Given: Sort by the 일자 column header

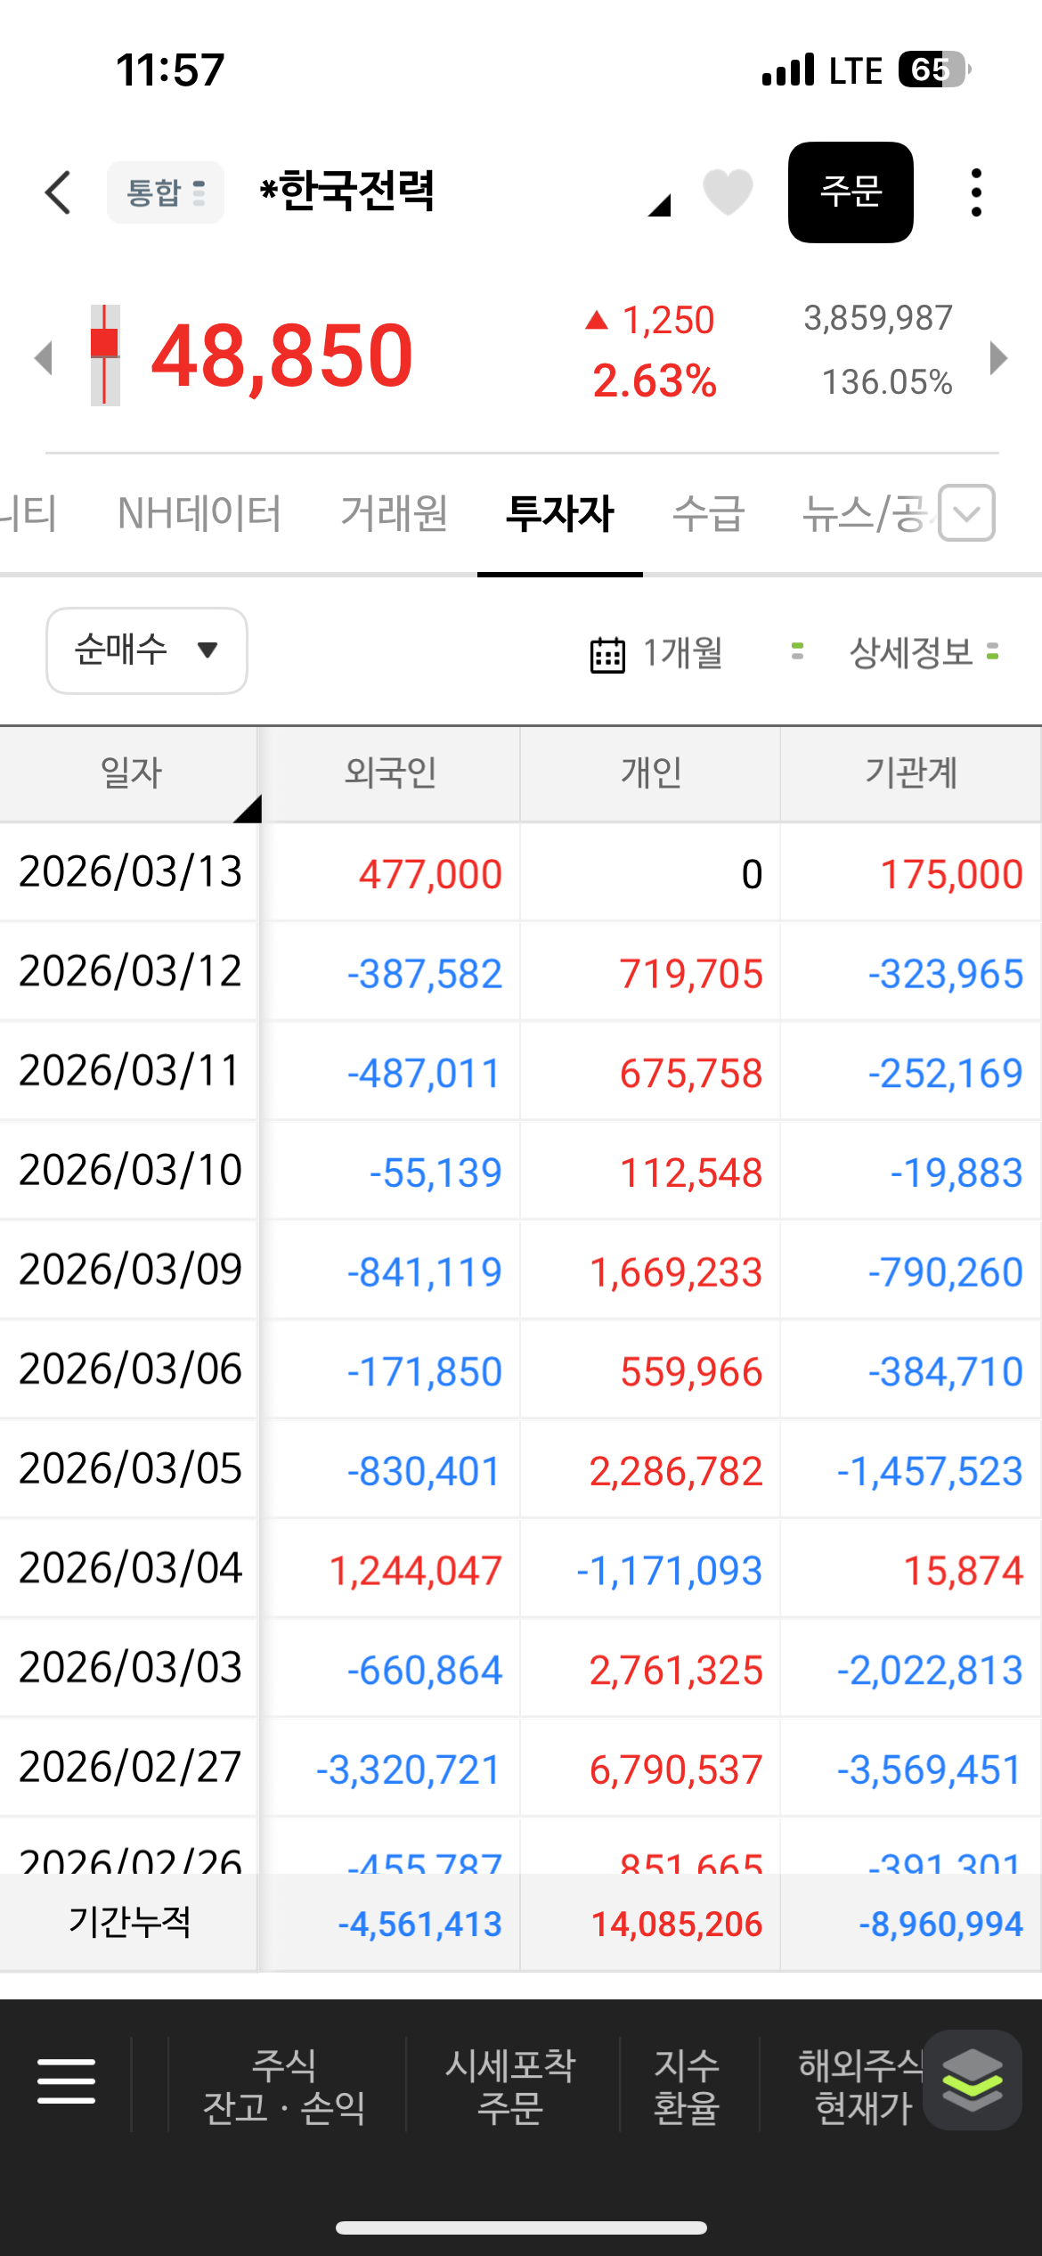Looking at the screenshot, I should (x=131, y=772).
